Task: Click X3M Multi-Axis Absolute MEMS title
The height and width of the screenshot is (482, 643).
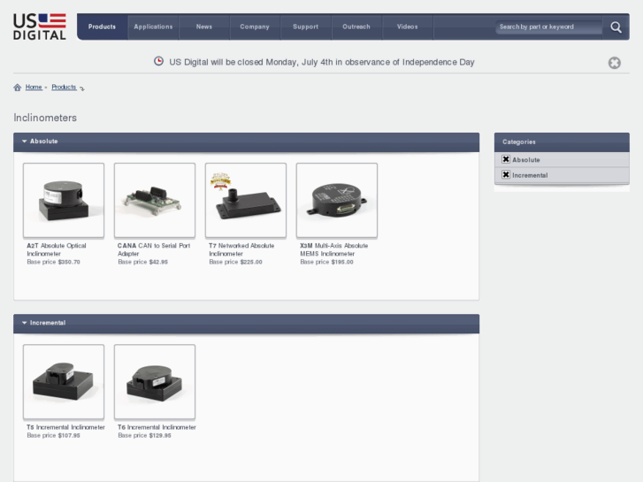Action: coord(333,249)
